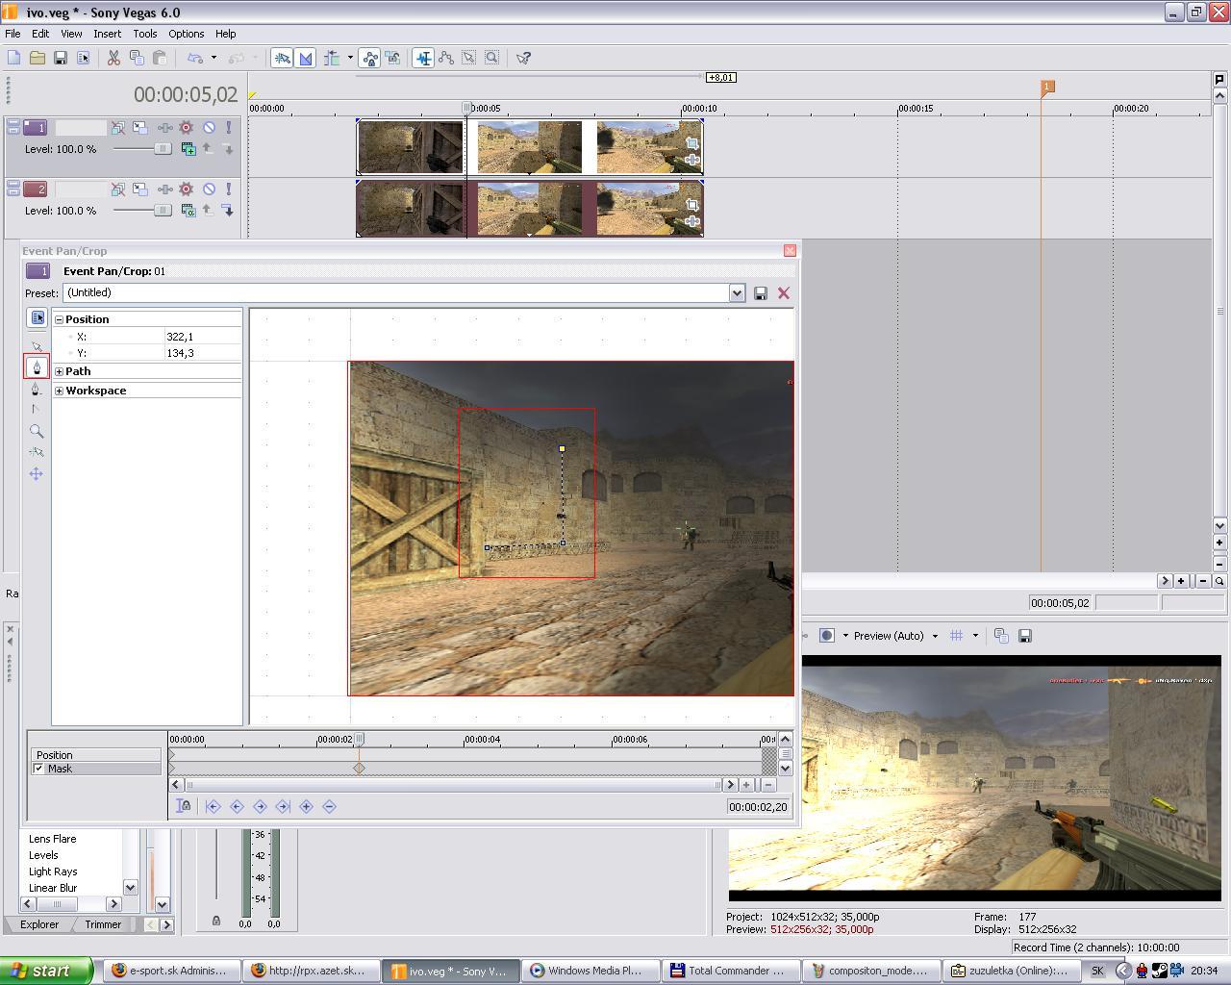The image size is (1231, 985).
Task: Save the Pan/Crop preset
Action: (760, 293)
